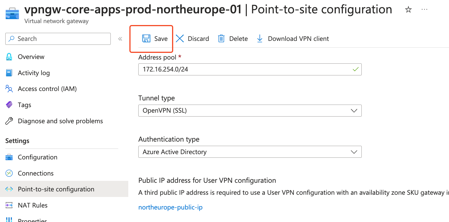The height and width of the screenshot is (222, 449).
Task: Open the Tags page
Action: (x=25, y=105)
